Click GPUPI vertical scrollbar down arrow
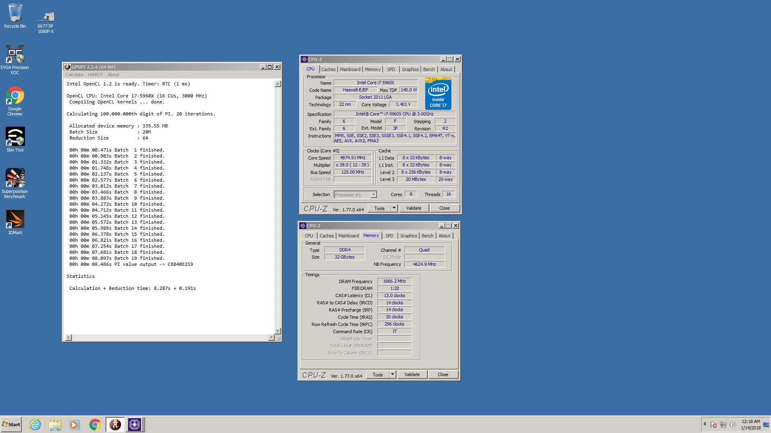The width and height of the screenshot is (771, 433). click(277, 331)
